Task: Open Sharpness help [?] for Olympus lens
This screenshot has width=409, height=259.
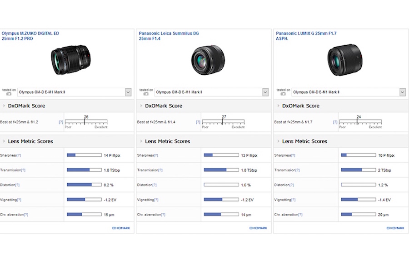Action: click(x=19, y=155)
